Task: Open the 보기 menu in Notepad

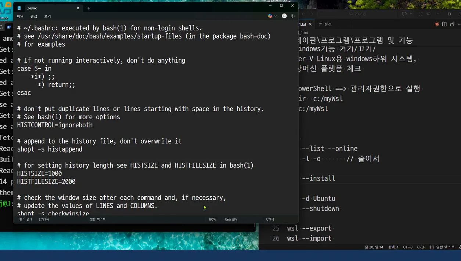Action: [x=47, y=17]
